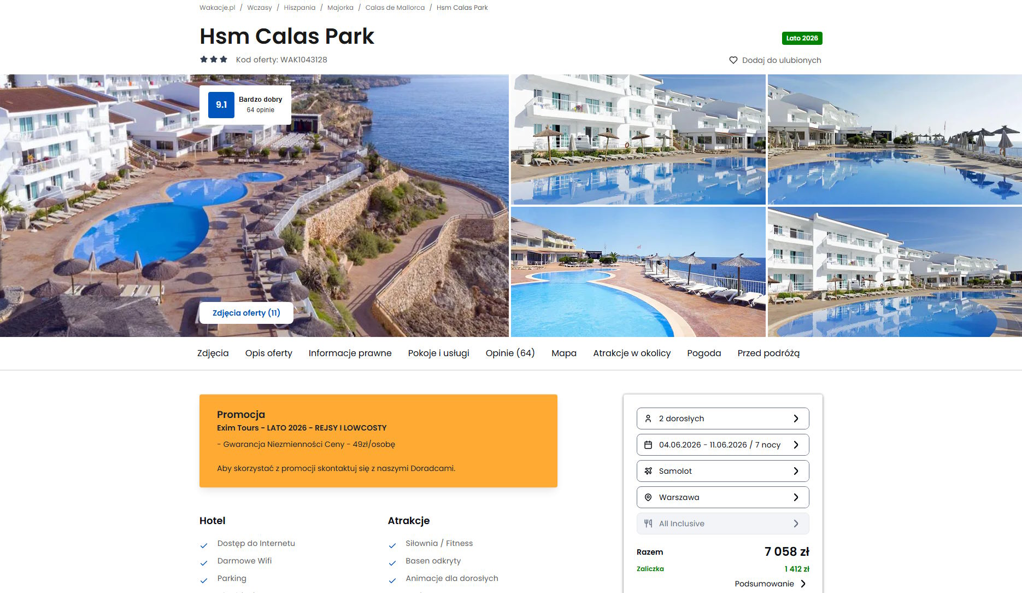Expand the Warszawa departure city selector
This screenshot has width=1022, height=593.
(723, 497)
